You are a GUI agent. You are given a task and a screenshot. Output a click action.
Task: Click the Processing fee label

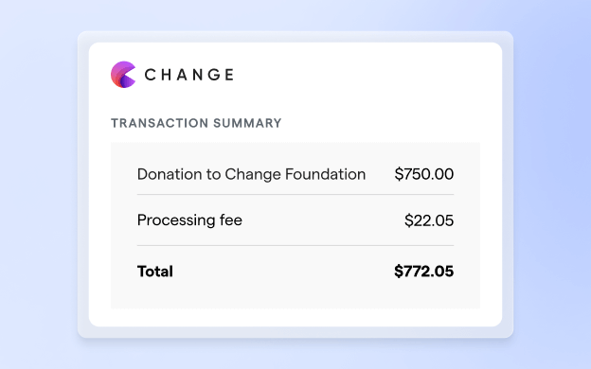[x=189, y=220]
